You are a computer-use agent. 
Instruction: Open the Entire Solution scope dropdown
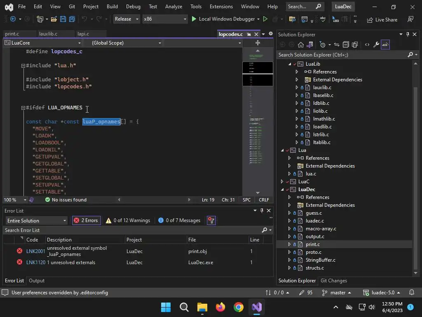(36, 220)
